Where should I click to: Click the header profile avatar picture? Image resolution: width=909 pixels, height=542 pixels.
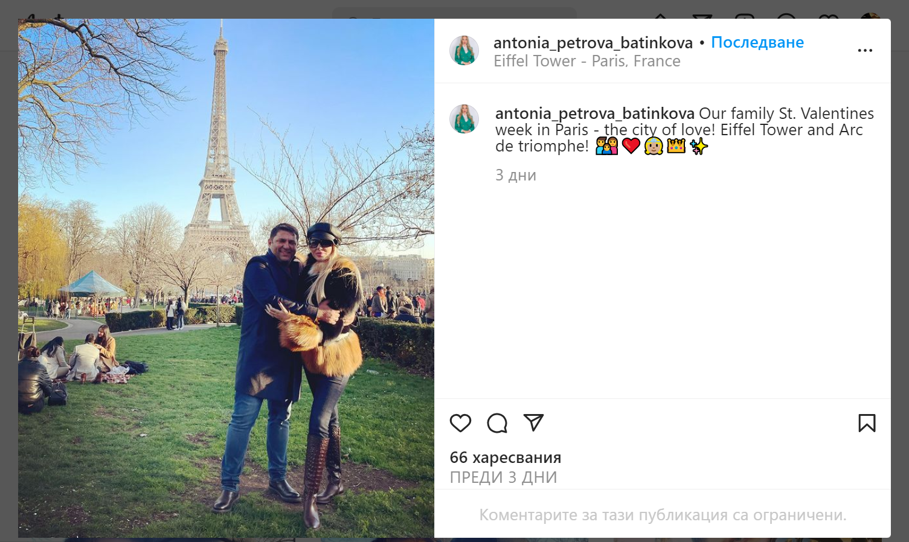pyautogui.click(x=464, y=50)
